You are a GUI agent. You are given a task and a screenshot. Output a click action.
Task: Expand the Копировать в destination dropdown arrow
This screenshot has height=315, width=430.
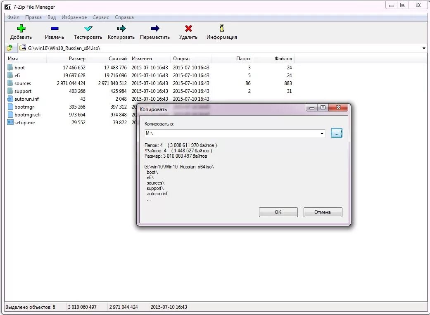pyautogui.click(x=322, y=133)
